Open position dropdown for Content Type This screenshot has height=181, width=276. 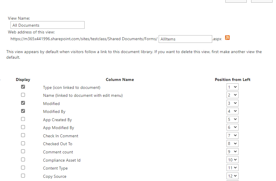coord(232,168)
